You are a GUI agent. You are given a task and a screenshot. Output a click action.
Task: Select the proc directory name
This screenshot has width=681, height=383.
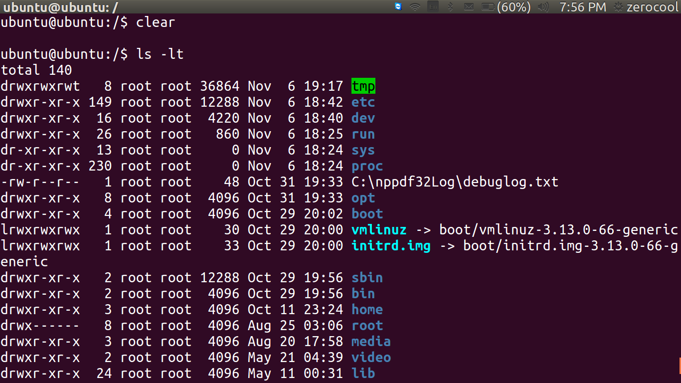click(367, 166)
